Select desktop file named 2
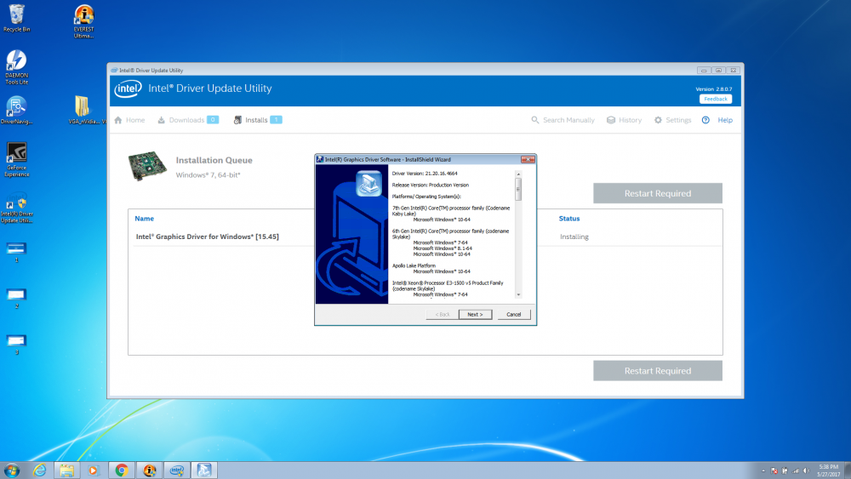 (x=16, y=299)
